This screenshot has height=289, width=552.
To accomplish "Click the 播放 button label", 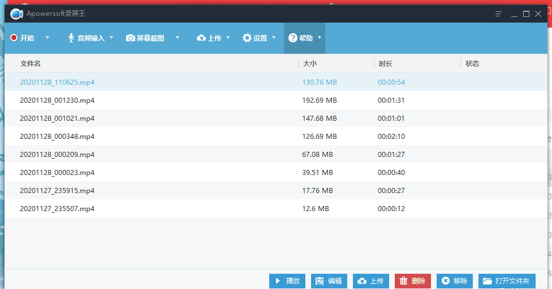I will 293,281.
